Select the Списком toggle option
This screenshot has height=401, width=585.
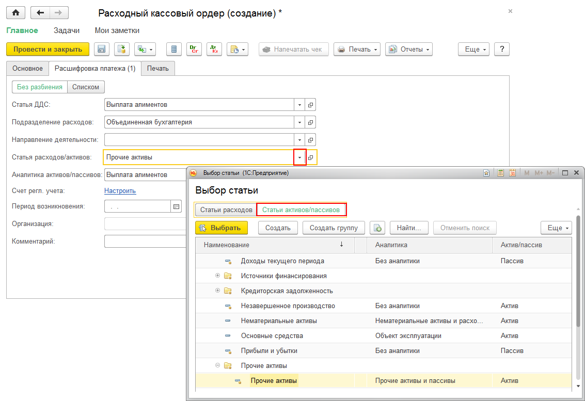coord(86,87)
